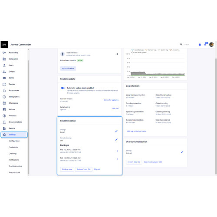
Task: Open the Side entrance arrow
Action: [117, 54]
